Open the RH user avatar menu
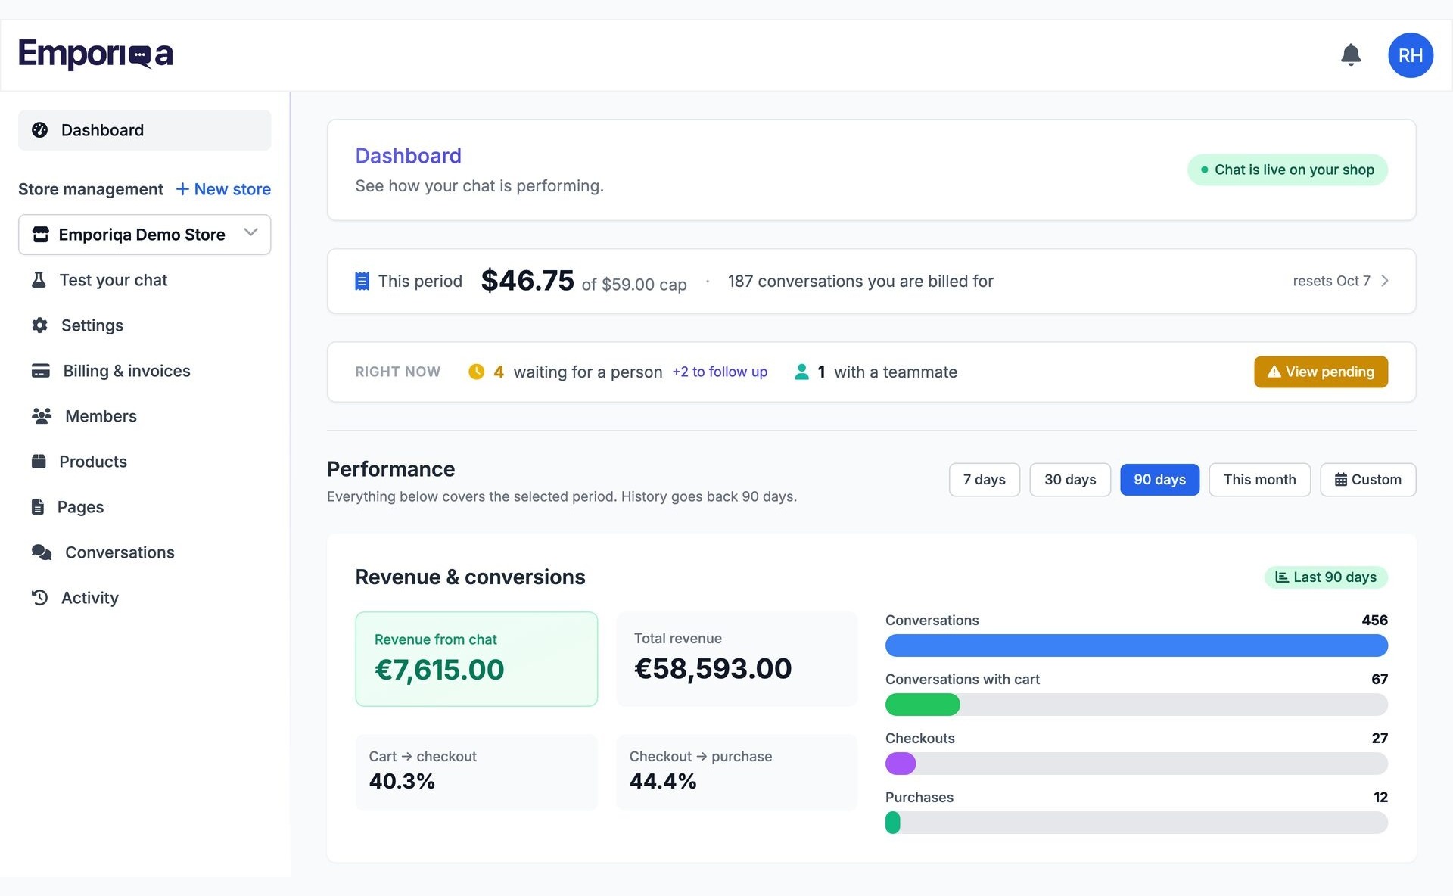Viewport: 1453px width, 896px height. [x=1411, y=55]
